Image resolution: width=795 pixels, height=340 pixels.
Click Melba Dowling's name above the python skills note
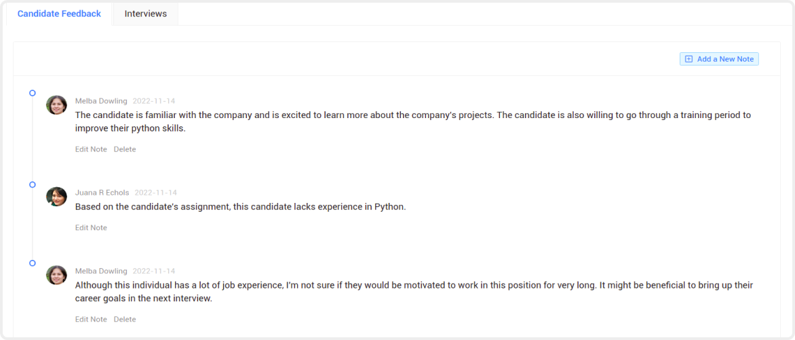101,101
